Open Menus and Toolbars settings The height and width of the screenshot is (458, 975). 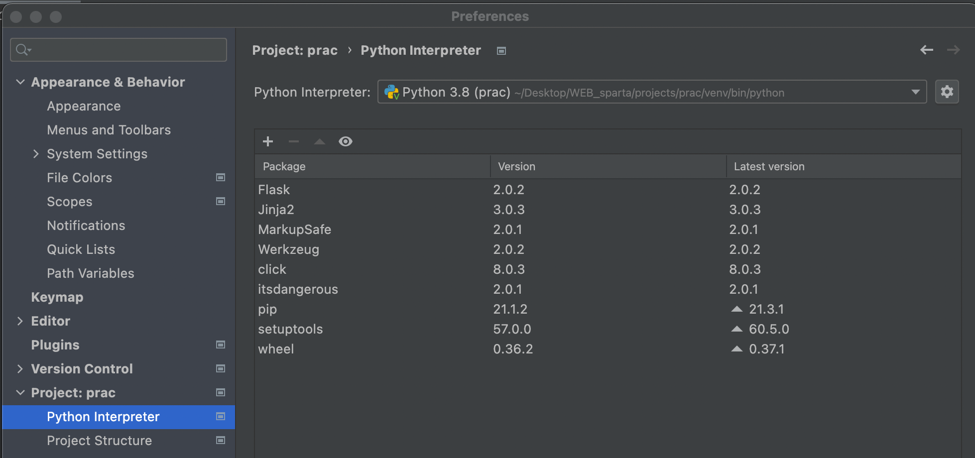pos(109,130)
